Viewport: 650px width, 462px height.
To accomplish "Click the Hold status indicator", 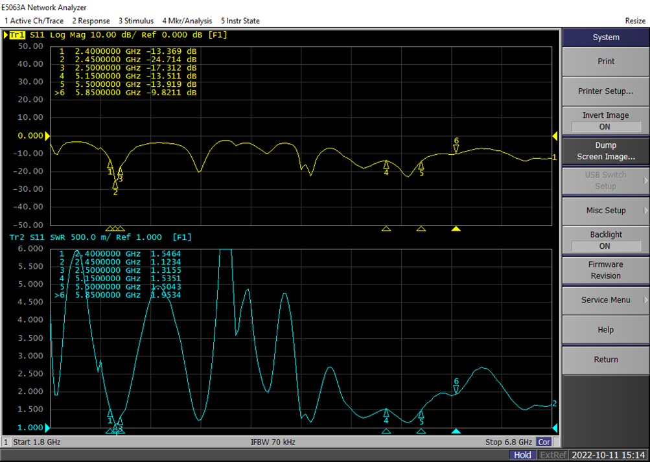I will (522, 455).
